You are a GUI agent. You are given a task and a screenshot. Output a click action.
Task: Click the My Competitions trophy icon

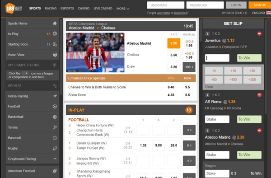[x=55, y=65]
